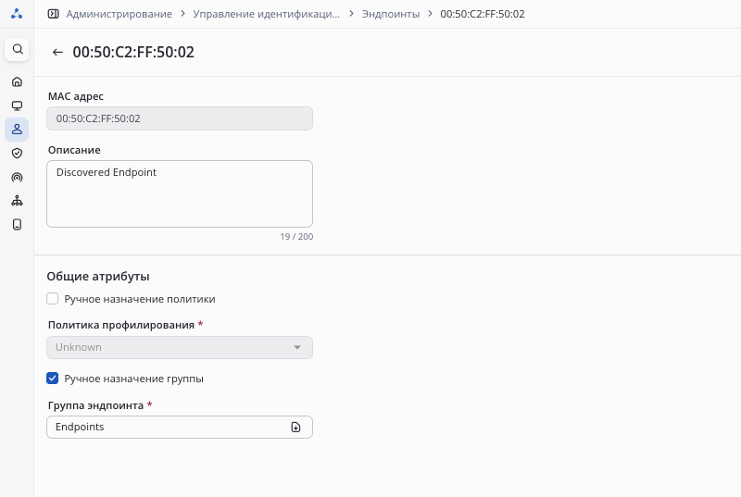Click the Управление идентификацией breadcrumb
The image size is (741, 497).
tap(266, 14)
